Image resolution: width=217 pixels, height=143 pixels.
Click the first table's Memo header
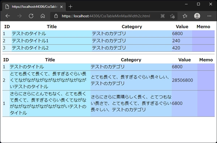[203, 26]
